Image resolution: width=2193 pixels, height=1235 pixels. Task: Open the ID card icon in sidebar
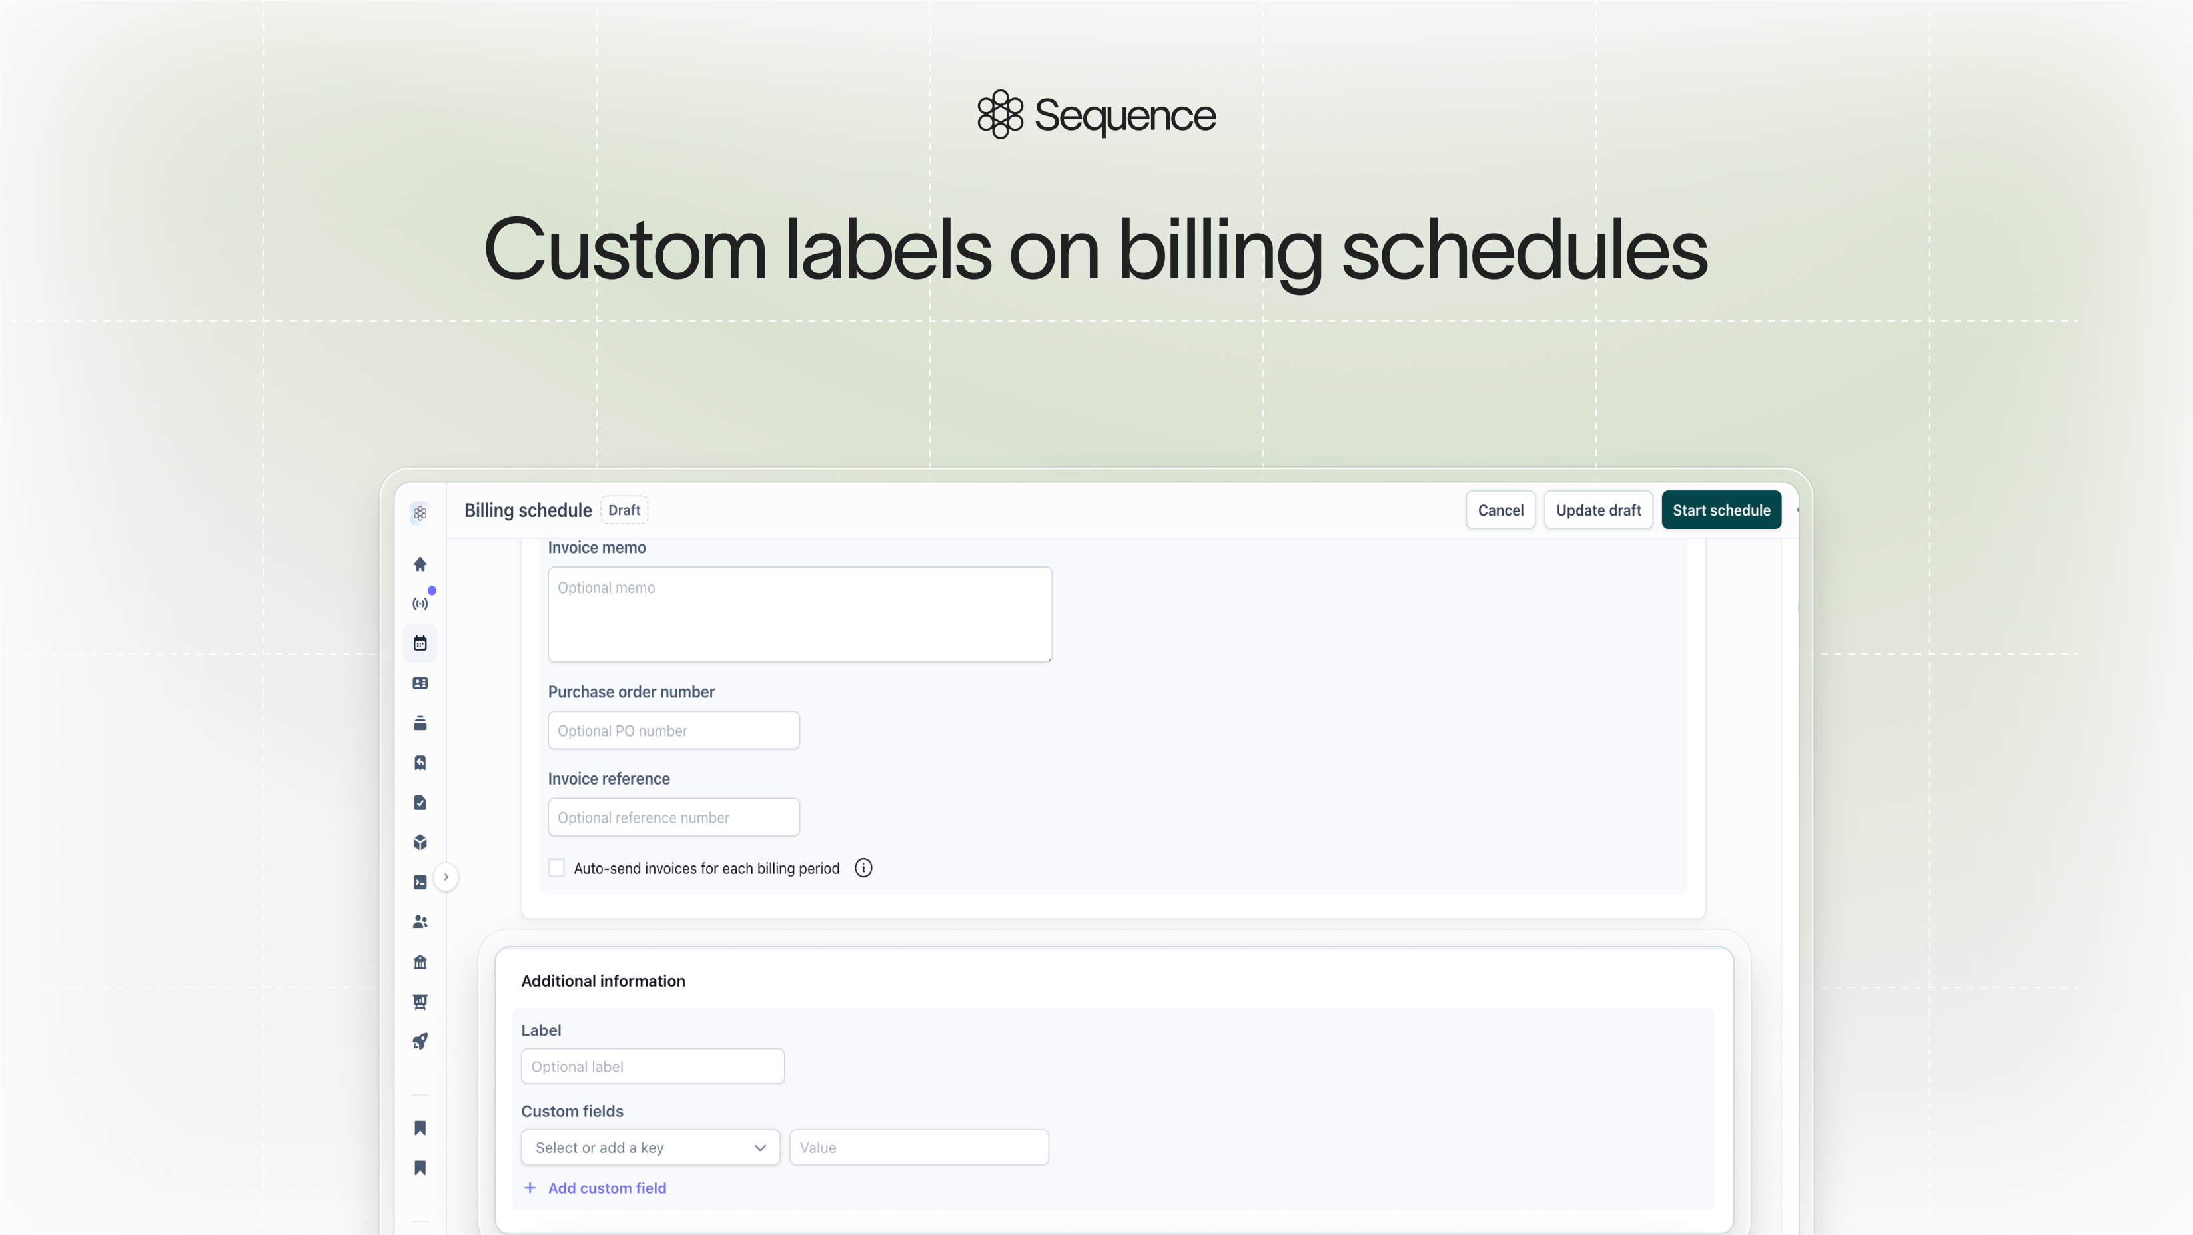[420, 683]
